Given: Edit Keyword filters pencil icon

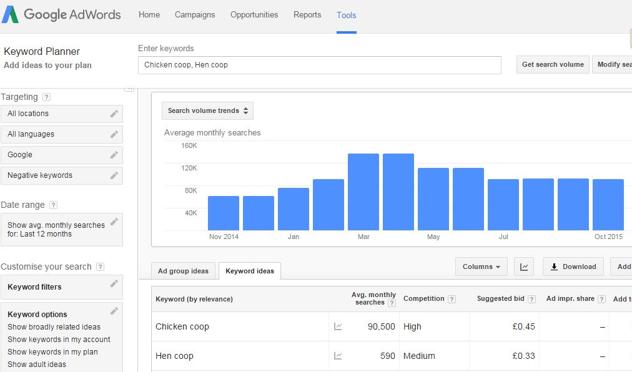Looking at the screenshot, I should click(x=114, y=284).
